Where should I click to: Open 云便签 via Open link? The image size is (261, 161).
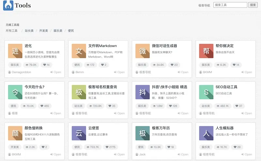[119, 154]
